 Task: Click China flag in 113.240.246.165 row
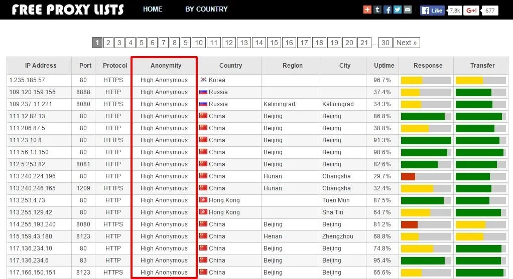pyautogui.click(x=203, y=188)
